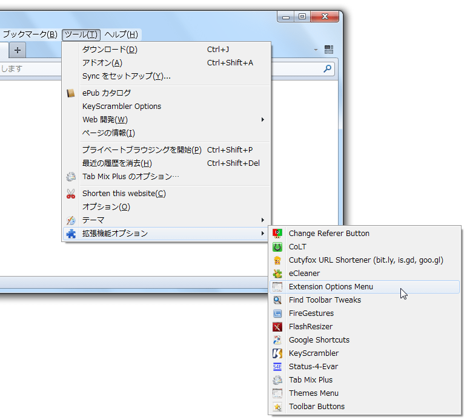
Task: Click the Toolbar Buttons star icon
Action: click(x=277, y=407)
